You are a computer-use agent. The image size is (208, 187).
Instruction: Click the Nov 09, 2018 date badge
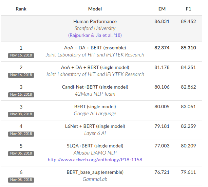pos(21,134)
